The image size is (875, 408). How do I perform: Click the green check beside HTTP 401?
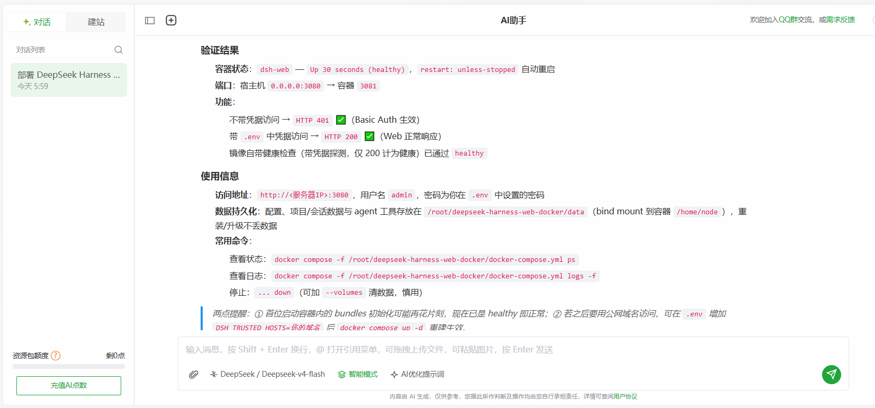[x=341, y=120]
